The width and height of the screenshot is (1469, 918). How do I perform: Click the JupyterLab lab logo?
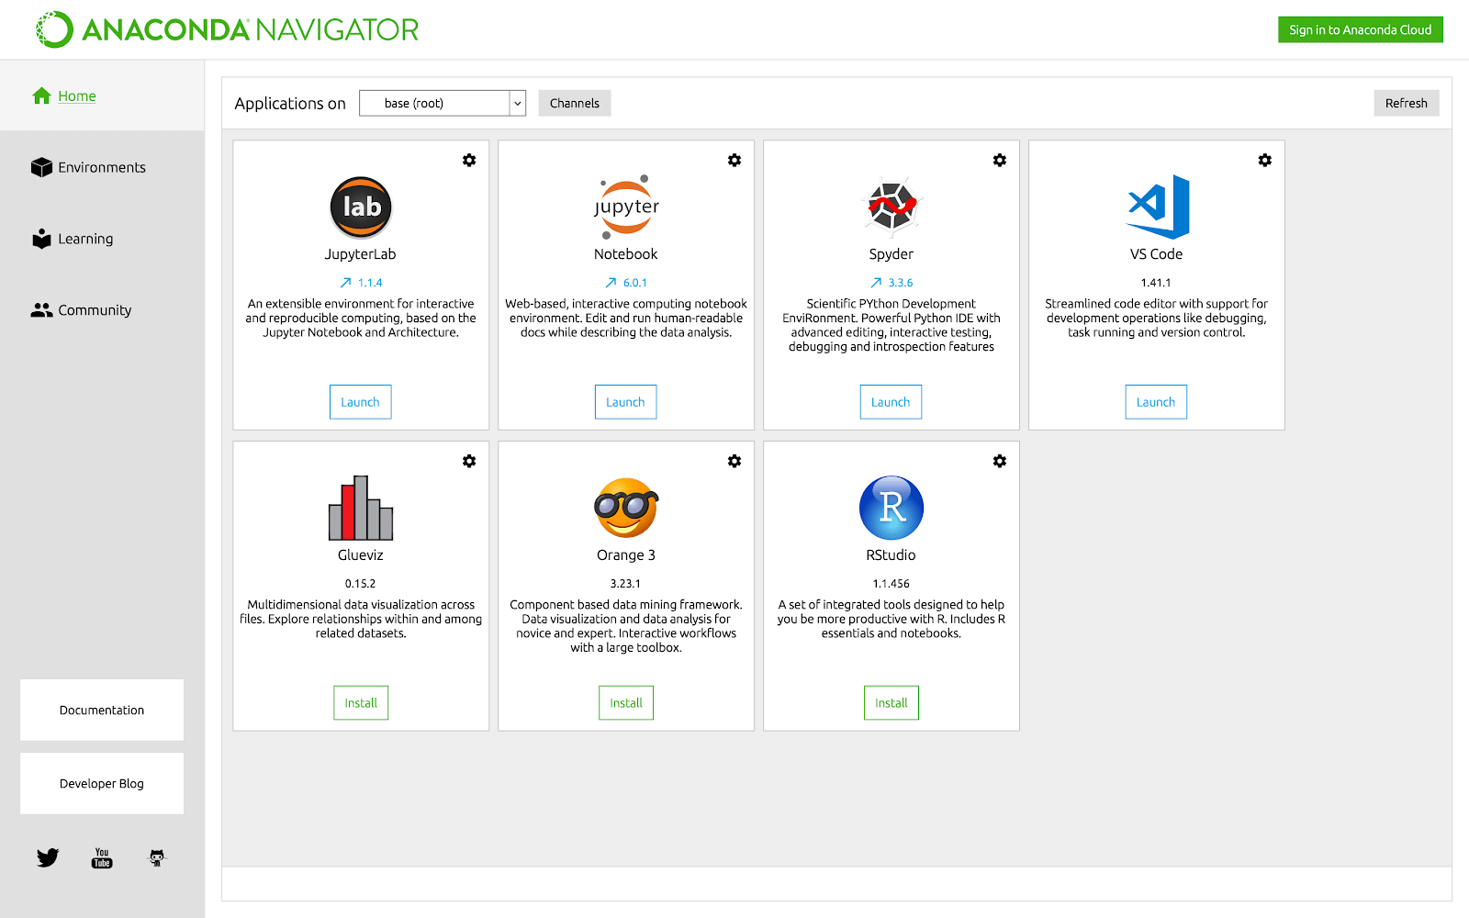tap(361, 207)
